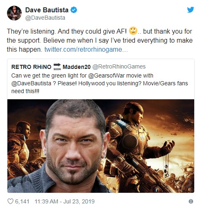The height and width of the screenshot is (210, 202).
Task: Click the 6,141 likes count
Action: 22,201
